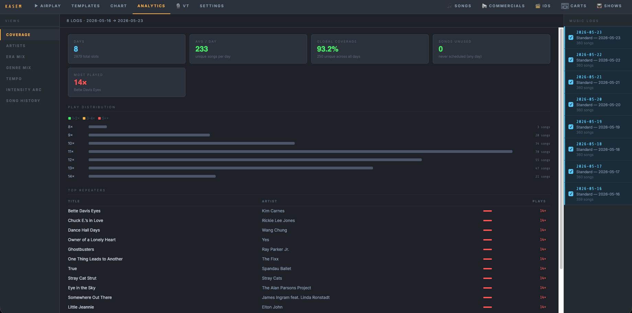Click the VT microphone icon

pyautogui.click(x=178, y=6)
